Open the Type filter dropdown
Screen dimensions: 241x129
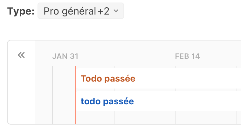[x=80, y=11]
